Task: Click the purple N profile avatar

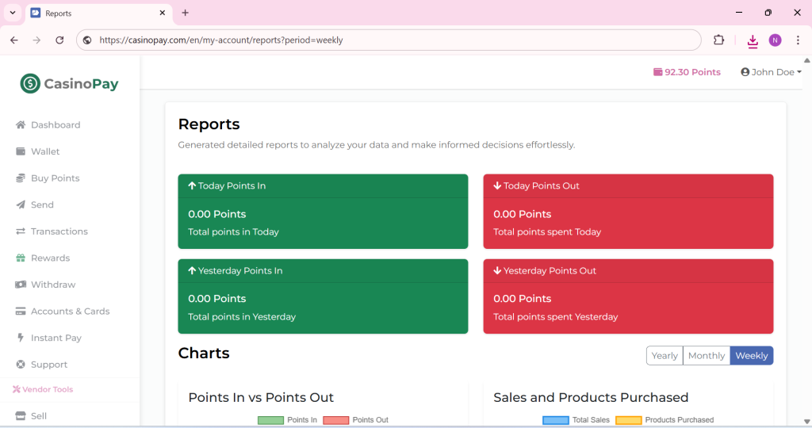Action: 776,40
